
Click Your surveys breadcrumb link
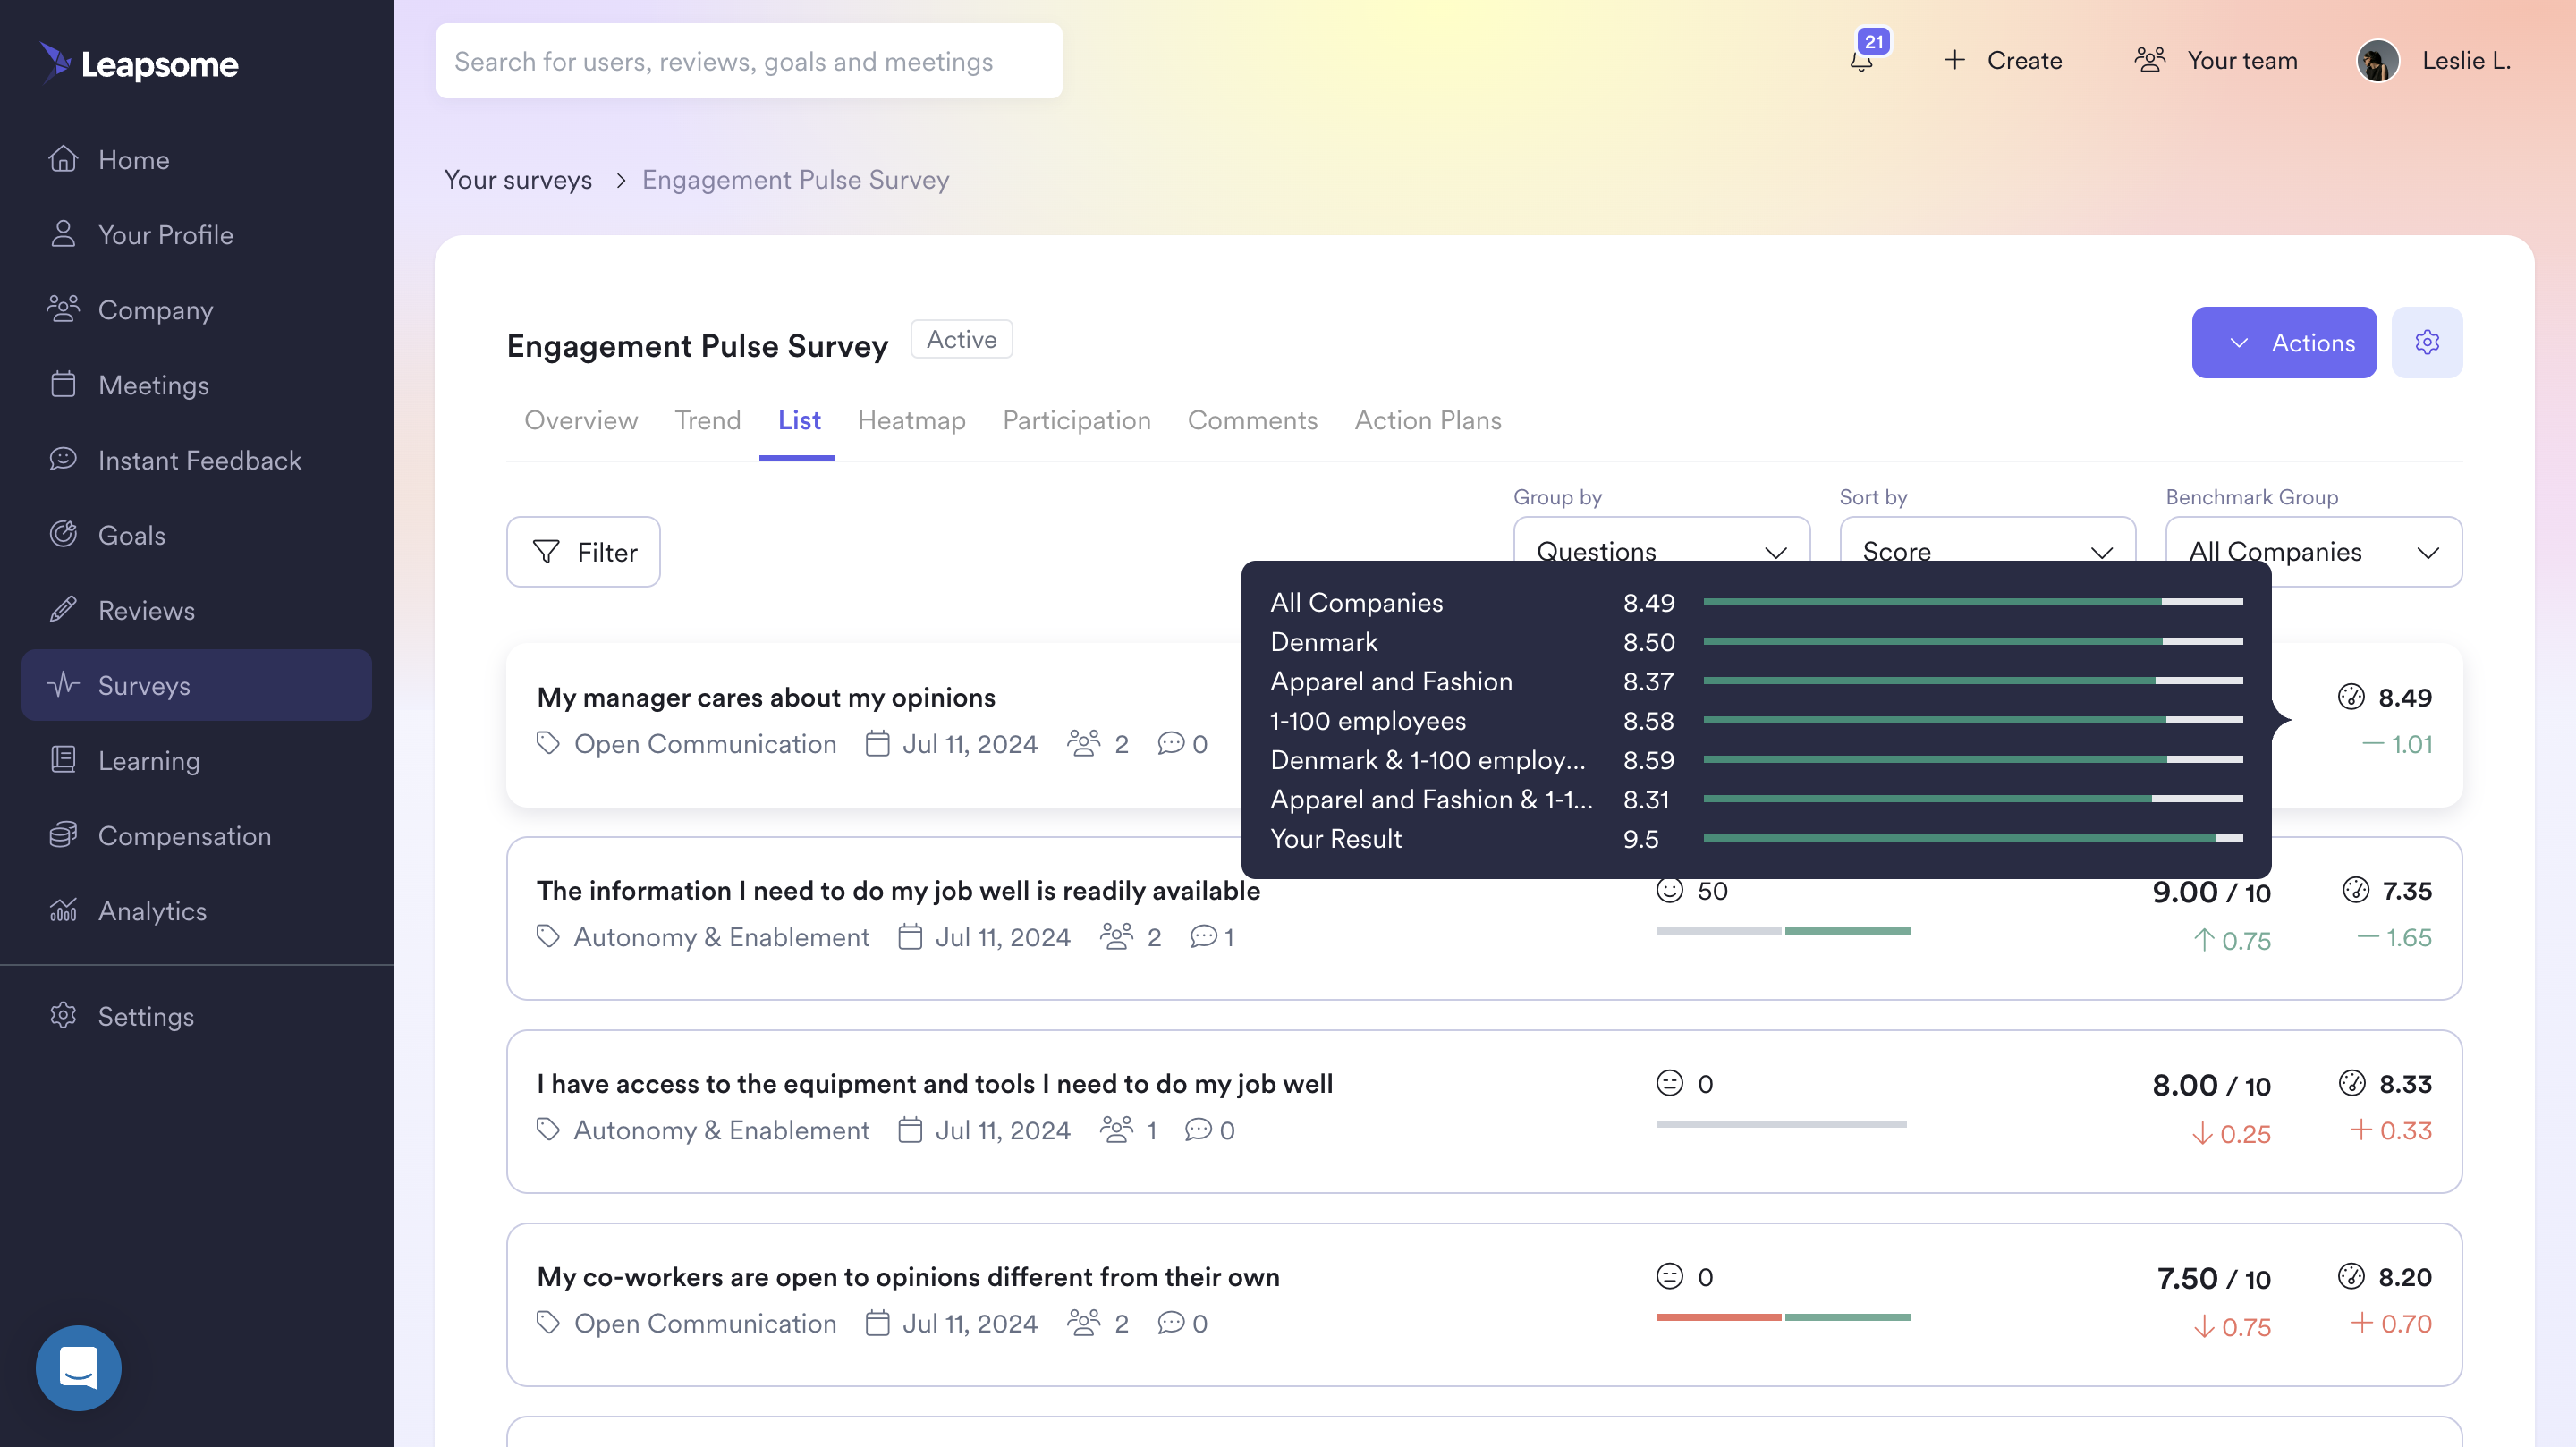click(x=518, y=179)
